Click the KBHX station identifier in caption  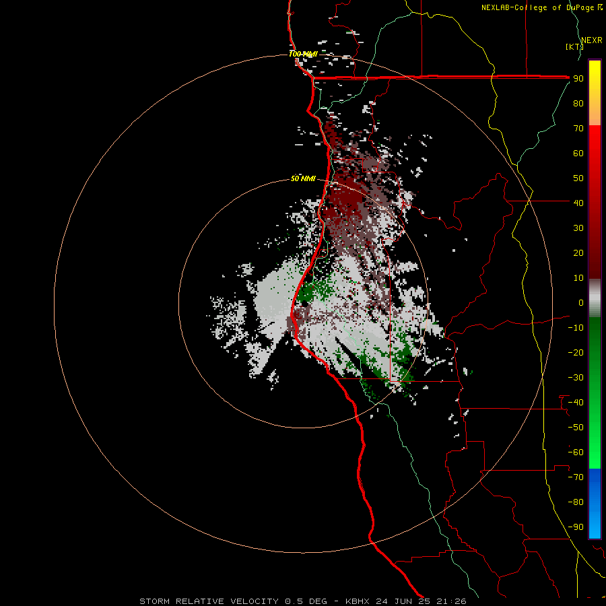pyautogui.click(x=358, y=601)
